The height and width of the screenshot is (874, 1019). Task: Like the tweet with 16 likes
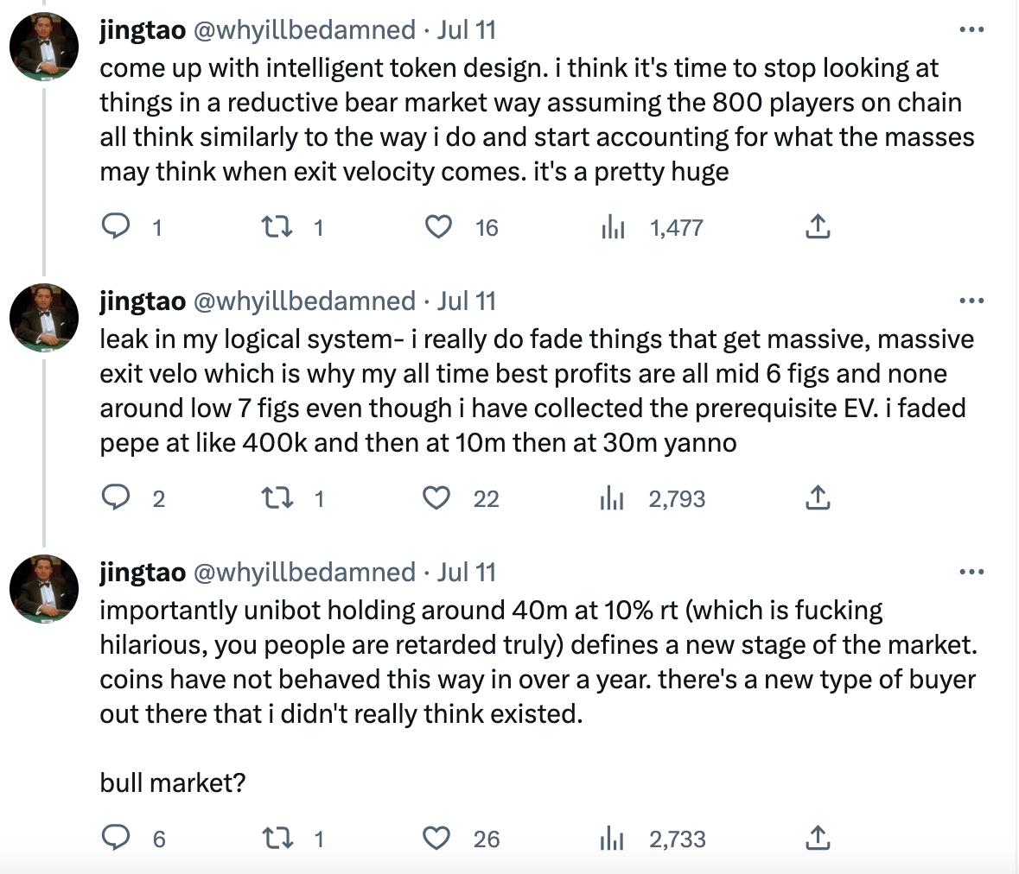438,227
